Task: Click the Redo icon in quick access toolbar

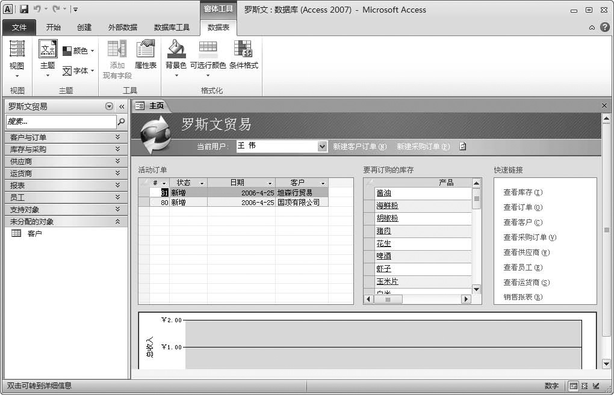Action: (x=57, y=9)
